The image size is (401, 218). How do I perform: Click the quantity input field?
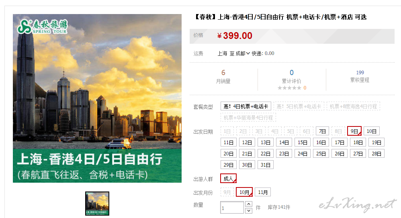232,207
